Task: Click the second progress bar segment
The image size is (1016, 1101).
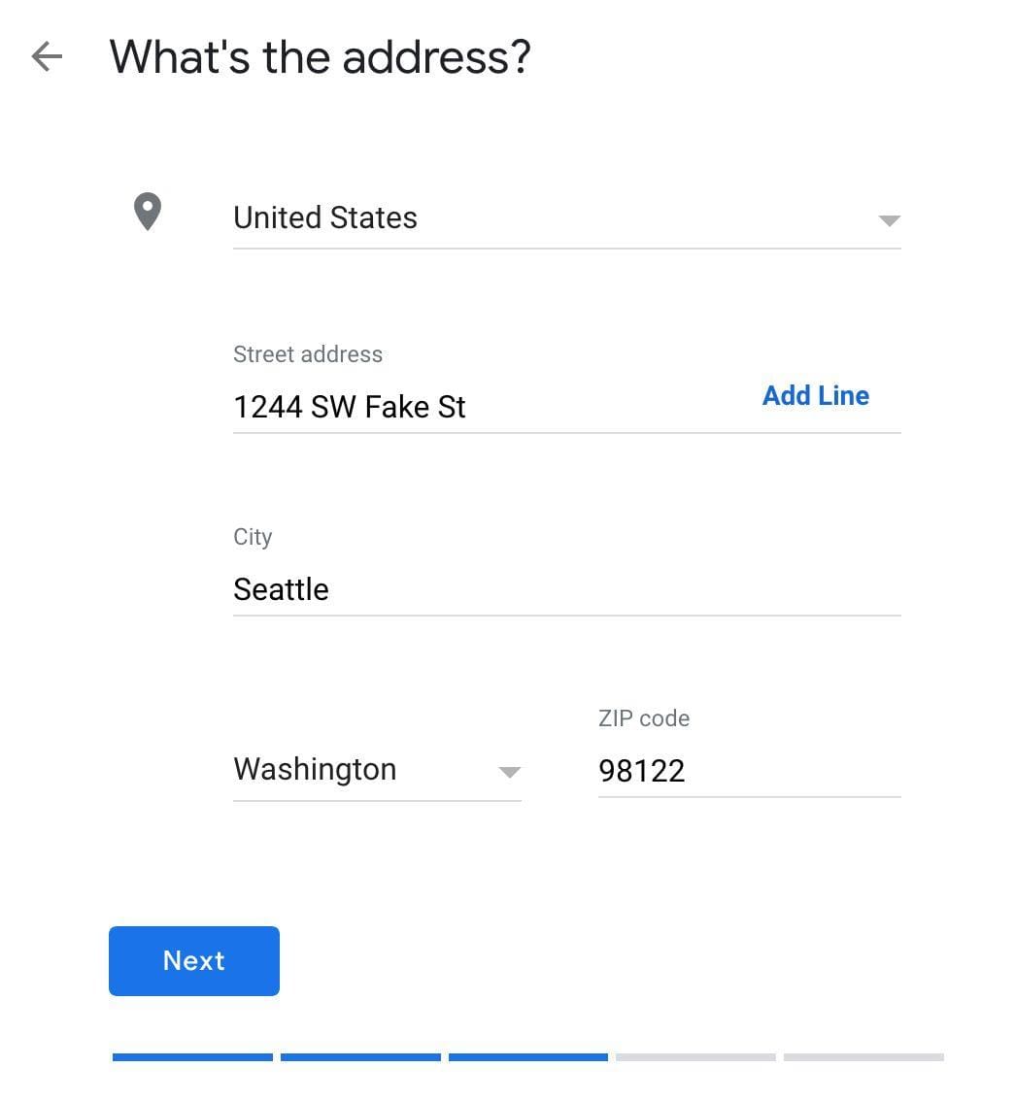Action: (360, 1057)
